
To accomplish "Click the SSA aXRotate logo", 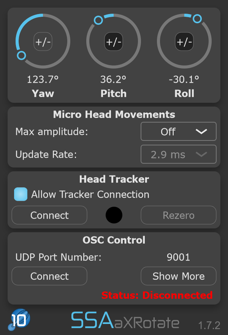I will click(125, 321).
